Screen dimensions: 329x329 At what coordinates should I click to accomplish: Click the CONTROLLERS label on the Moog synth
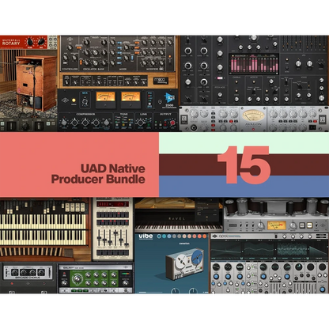pos(70,69)
